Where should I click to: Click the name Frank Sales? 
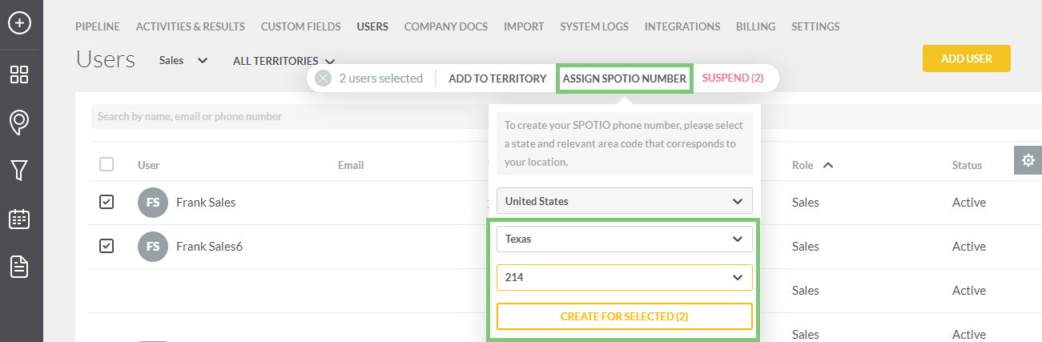pyautogui.click(x=206, y=203)
